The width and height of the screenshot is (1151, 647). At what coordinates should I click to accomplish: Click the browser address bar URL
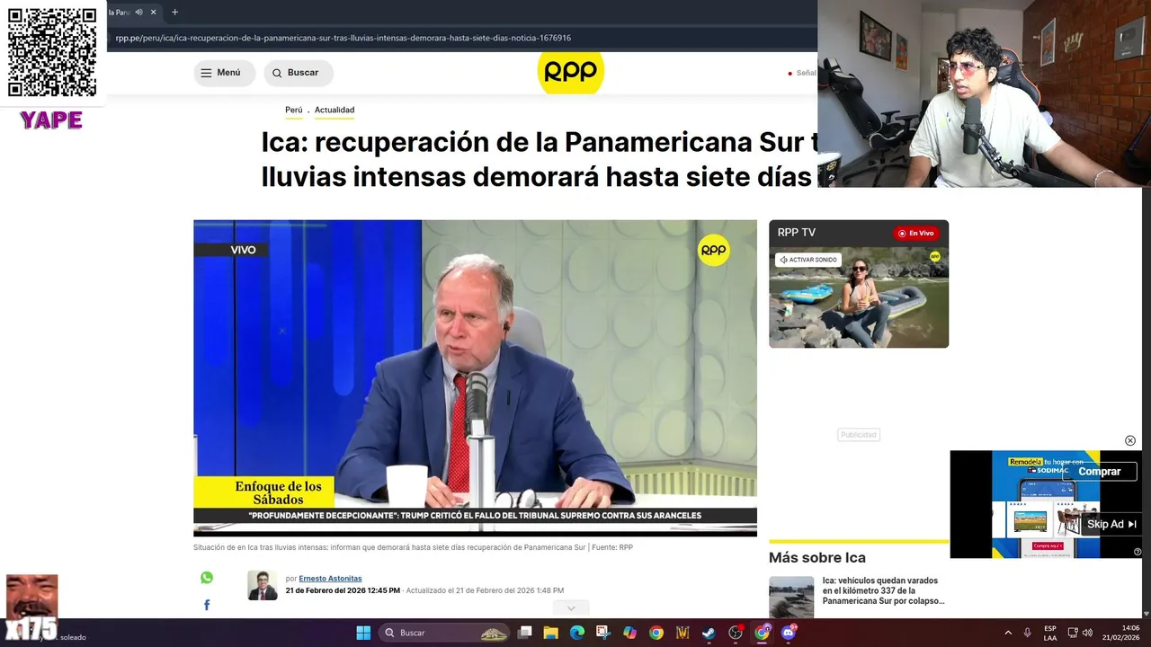point(344,39)
